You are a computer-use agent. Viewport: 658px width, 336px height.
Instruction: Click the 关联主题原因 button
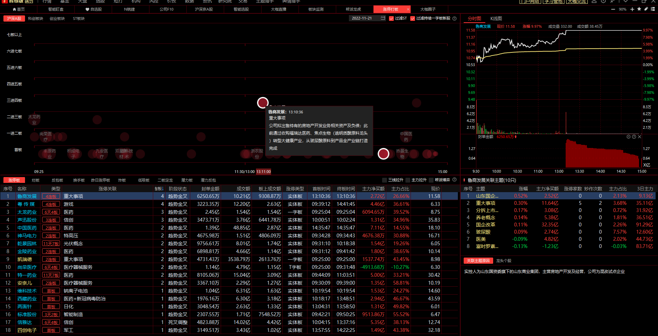point(478,261)
